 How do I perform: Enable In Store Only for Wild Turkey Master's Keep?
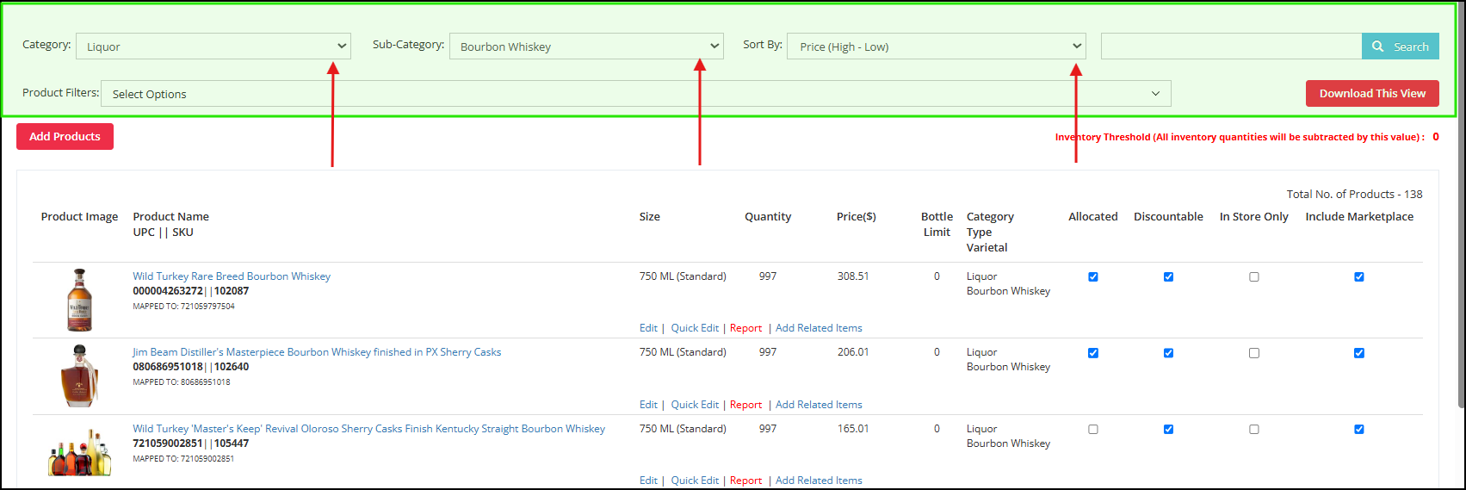(1254, 429)
